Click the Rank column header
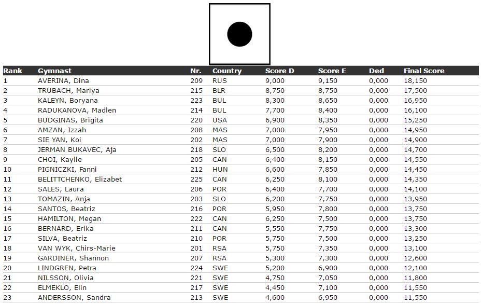483x304 pixels. point(12,71)
